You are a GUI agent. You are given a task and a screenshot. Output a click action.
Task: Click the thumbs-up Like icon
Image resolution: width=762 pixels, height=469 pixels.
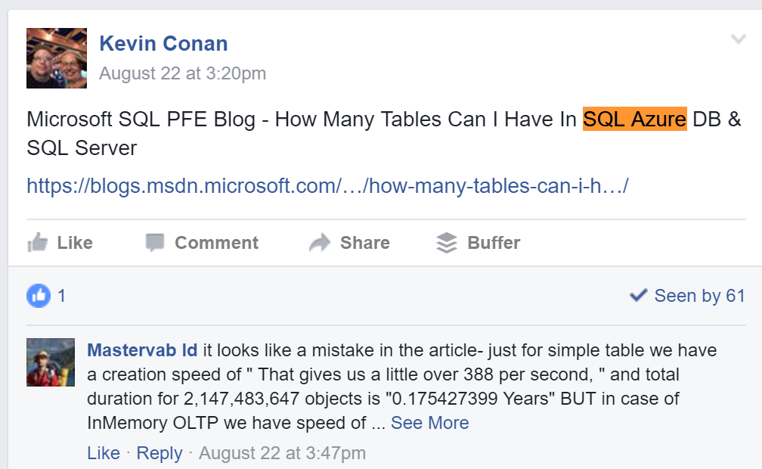tap(37, 243)
